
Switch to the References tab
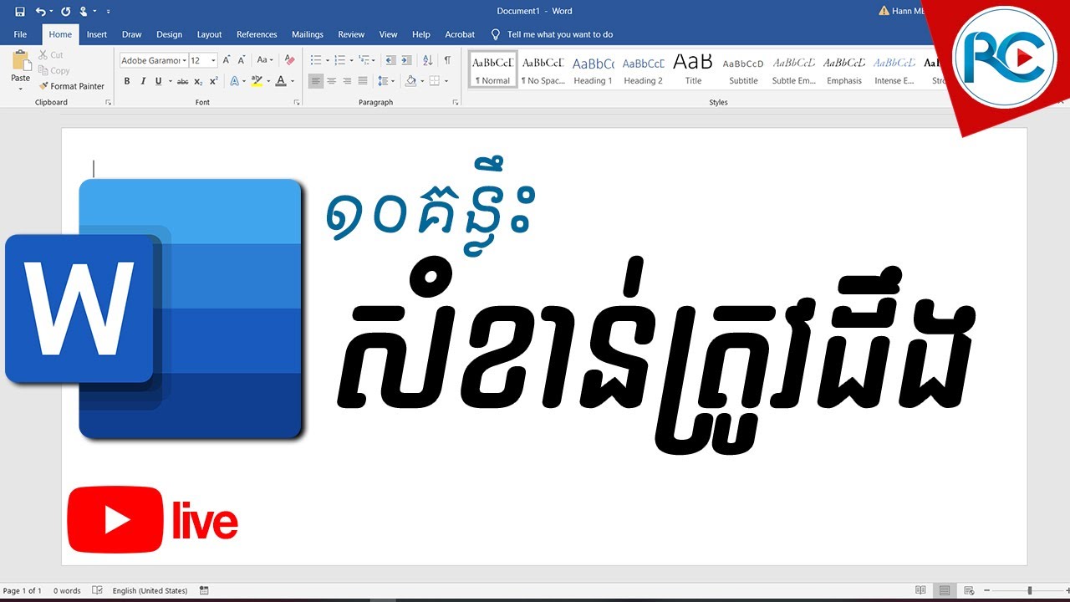pyautogui.click(x=257, y=34)
